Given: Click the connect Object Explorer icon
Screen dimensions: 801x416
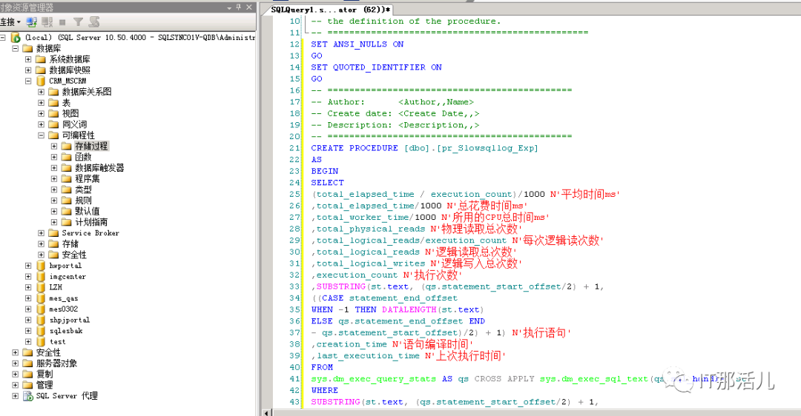Looking at the screenshot, I should coord(32,22).
